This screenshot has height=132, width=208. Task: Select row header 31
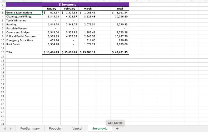pos(3,124)
